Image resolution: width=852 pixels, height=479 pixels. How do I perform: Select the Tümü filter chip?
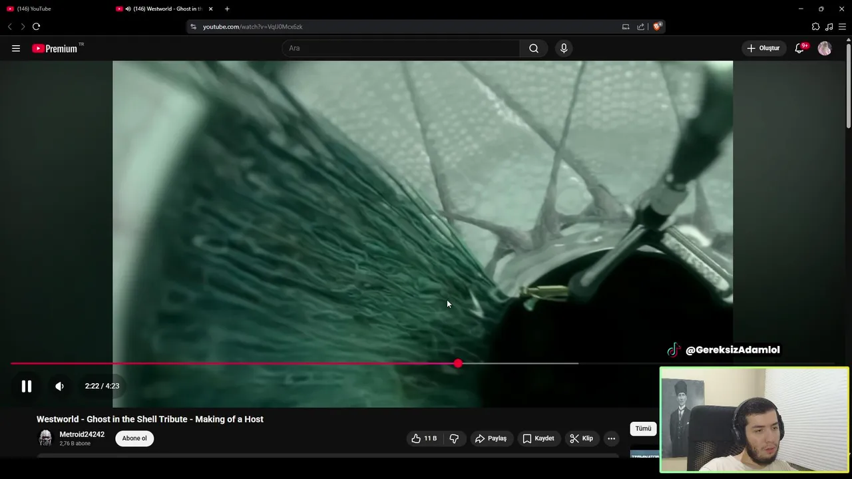click(643, 428)
